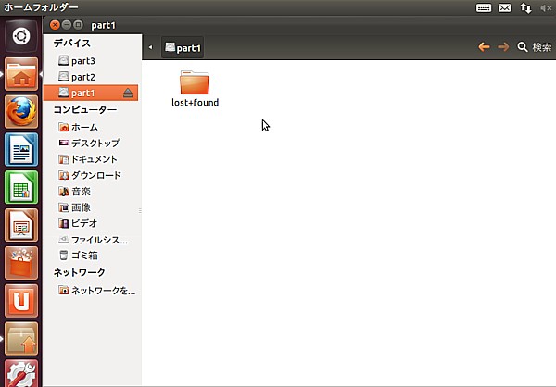Select part1 in the devices list
The height and width of the screenshot is (387, 556).
pyautogui.click(x=91, y=93)
